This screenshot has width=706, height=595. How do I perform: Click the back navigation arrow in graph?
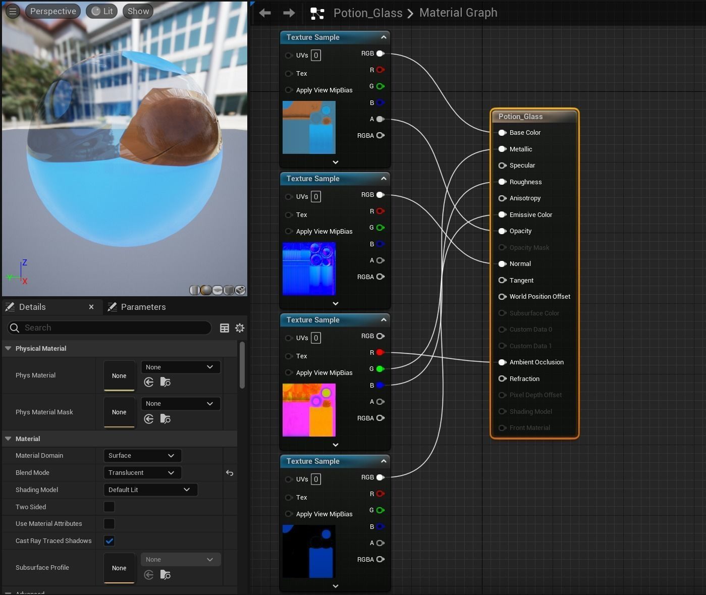(265, 13)
